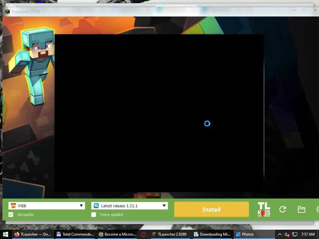Click the network tray icon
Viewport: 319px width, 239px height.
(x=295, y=234)
